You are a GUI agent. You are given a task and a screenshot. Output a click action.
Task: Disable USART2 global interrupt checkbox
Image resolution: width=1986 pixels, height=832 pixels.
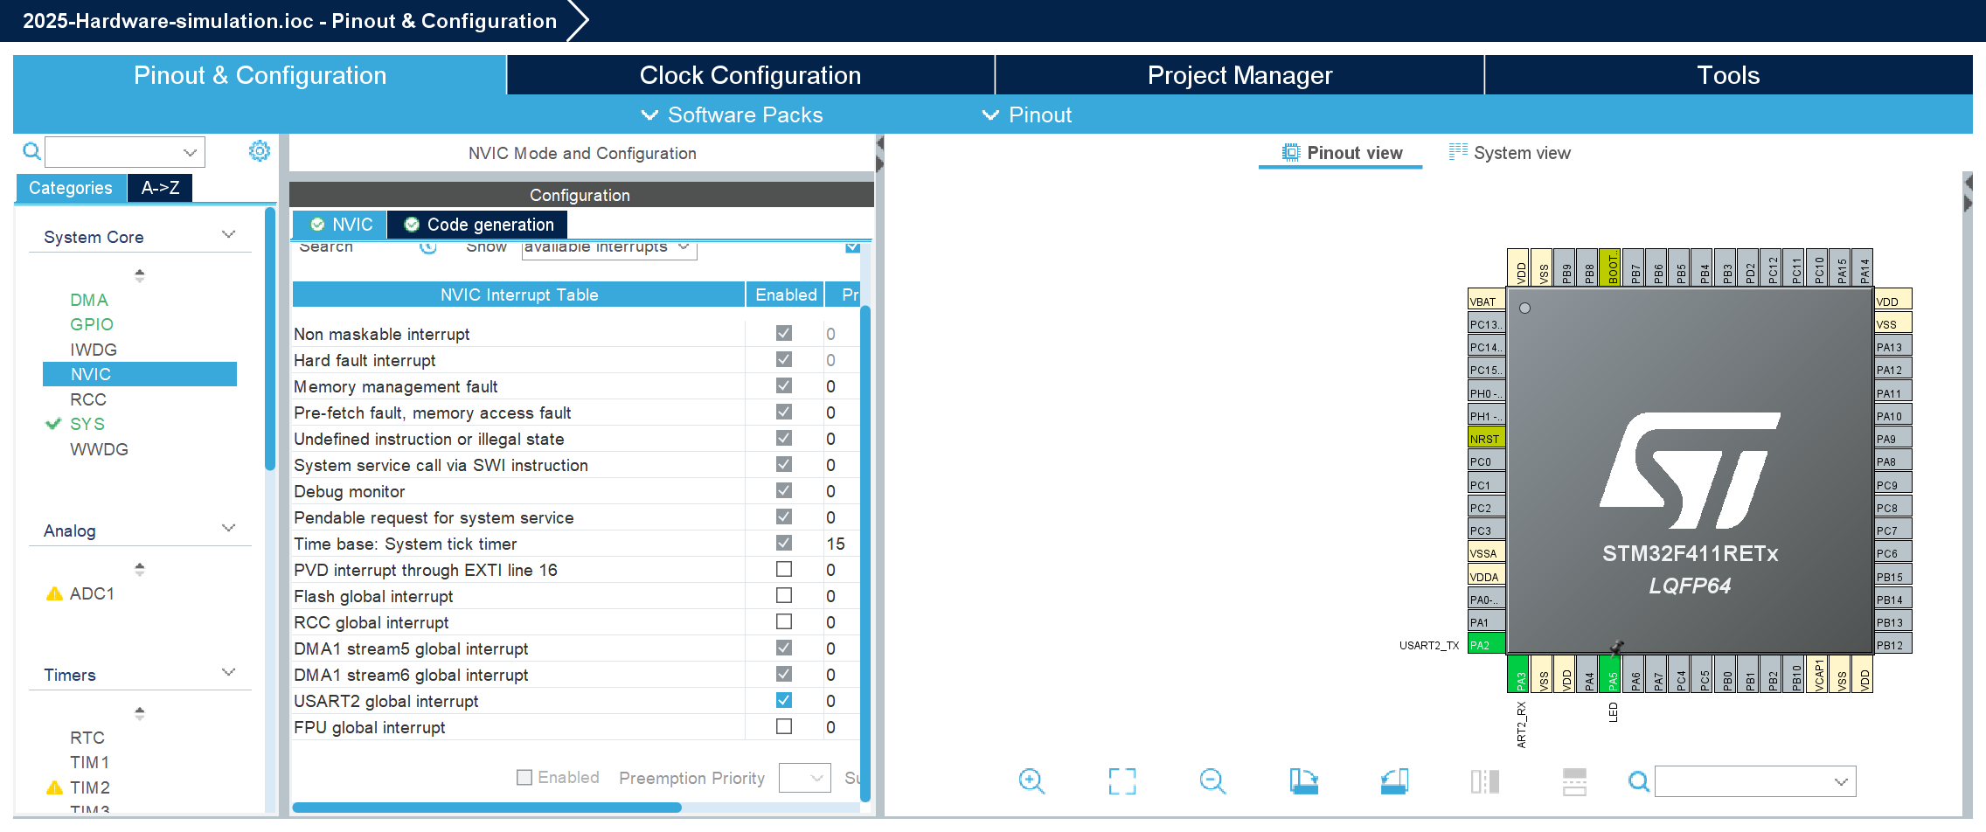tap(784, 700)
